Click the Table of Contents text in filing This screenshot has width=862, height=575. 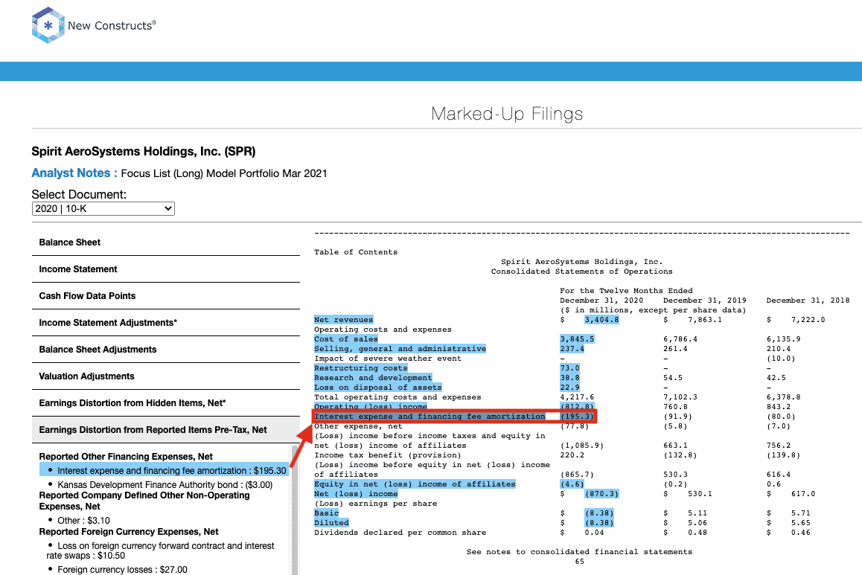[356, 252]
